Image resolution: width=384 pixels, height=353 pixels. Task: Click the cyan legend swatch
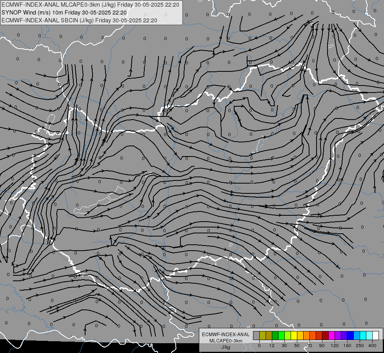[363, 335]
